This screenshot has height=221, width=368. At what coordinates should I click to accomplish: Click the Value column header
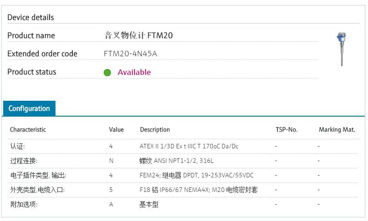click(x=116, y=129)
